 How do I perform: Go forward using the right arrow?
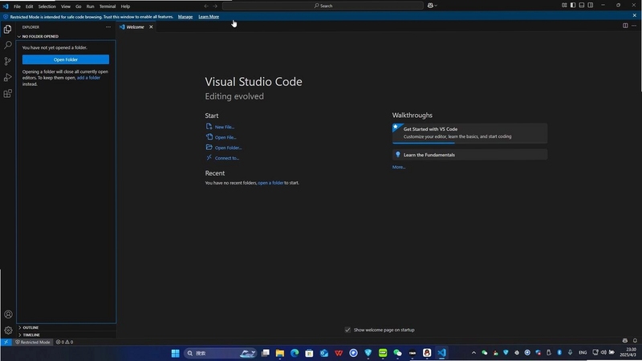[215, 6]
